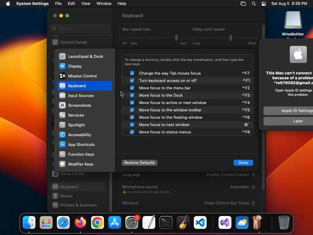Open Screenshots shortcuts category

[85, 105]
